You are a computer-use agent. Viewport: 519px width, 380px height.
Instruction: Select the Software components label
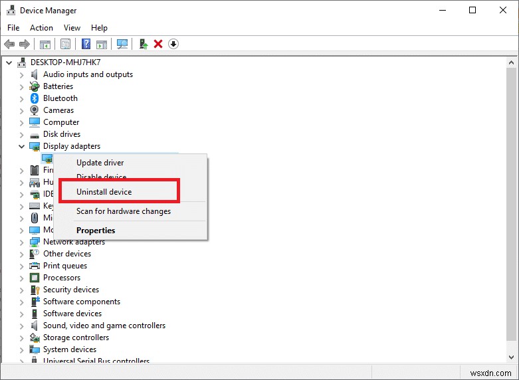pyautogui.click(x=82, y=302)
